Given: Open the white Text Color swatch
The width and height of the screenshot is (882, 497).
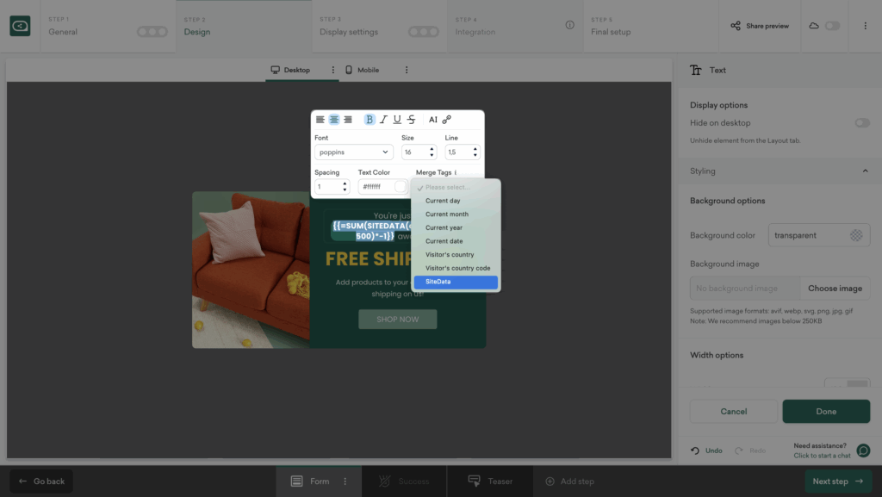Looking at the screenshot, I should point(401,187).
